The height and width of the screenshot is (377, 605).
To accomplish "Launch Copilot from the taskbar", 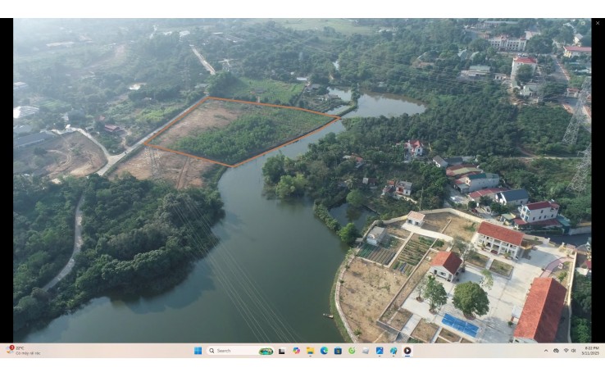I will coord(296,351).
